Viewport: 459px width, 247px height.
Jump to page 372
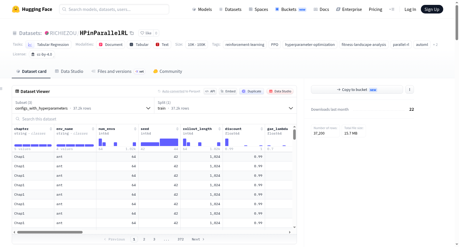point(180,239)
